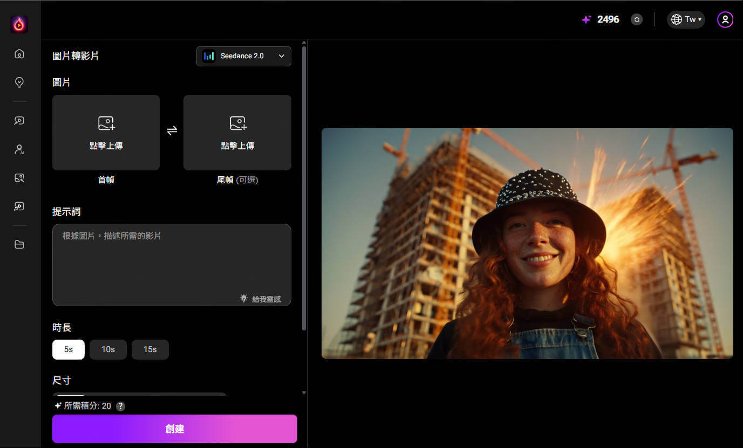
Task: Open the folder icon in sidebar
Action: click(19, 245)
